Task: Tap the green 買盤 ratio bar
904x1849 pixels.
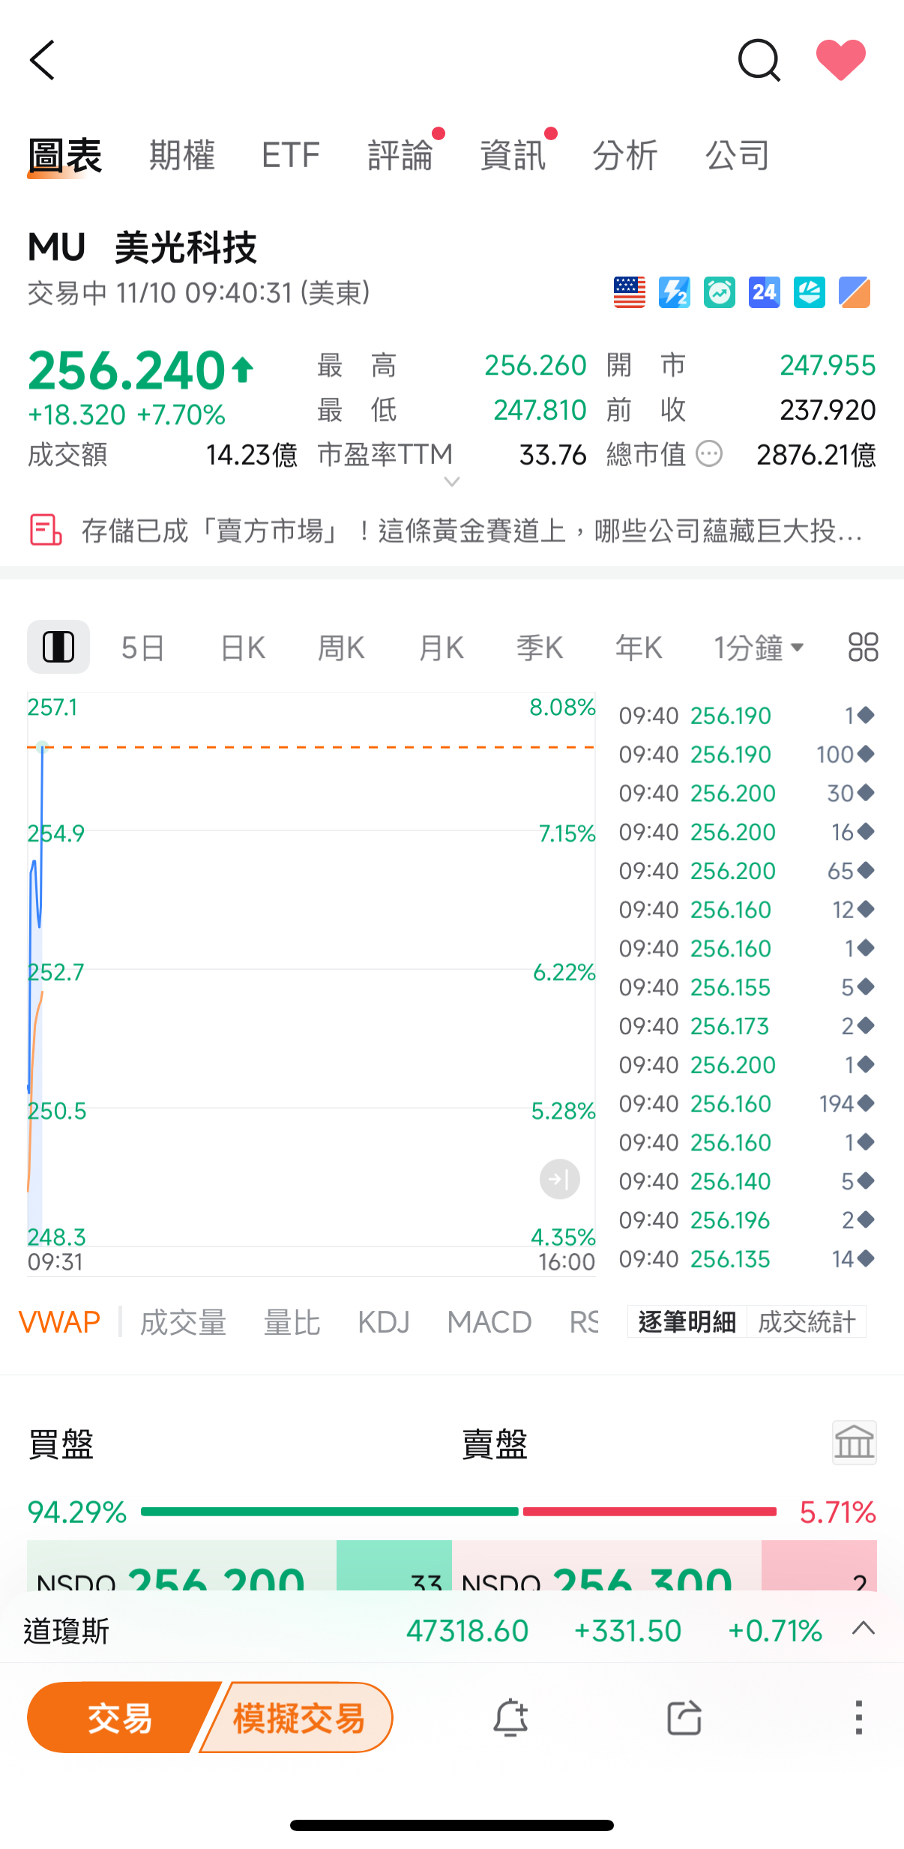Action: [330, 1512]
